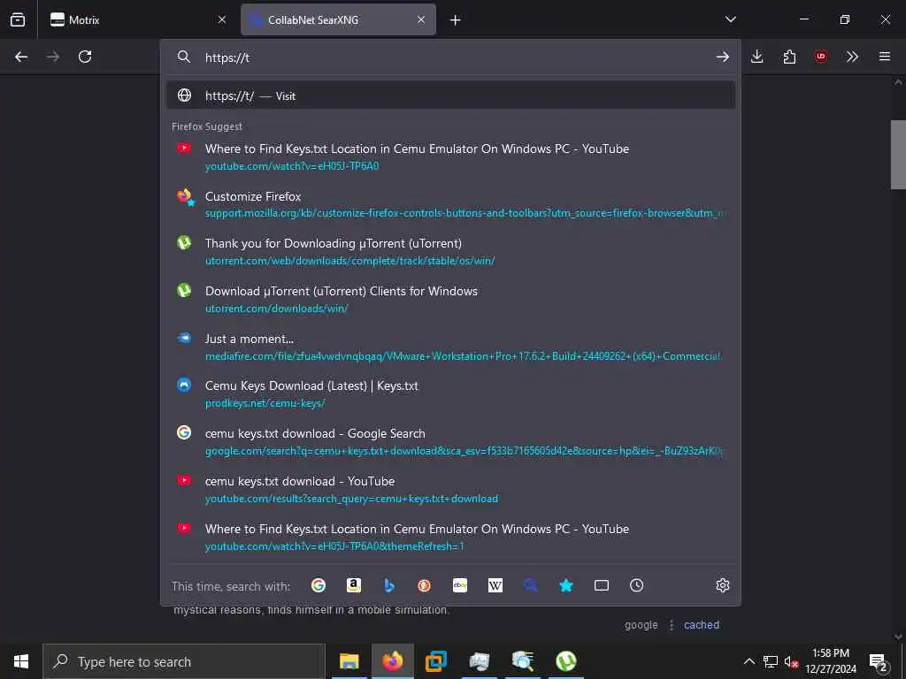
Task: Open the Customize Firefox suggestion
Action: (x=450, y=204)
